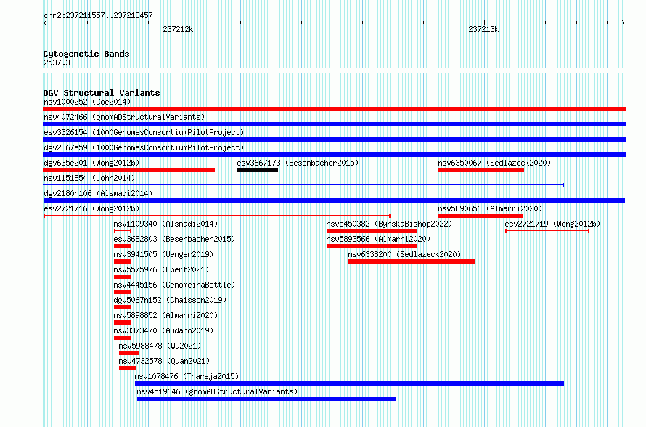Select nsv6338200 (Sedlazeck2020) label
The width and height of the screenshot is (646, 427).
(404, 254)
